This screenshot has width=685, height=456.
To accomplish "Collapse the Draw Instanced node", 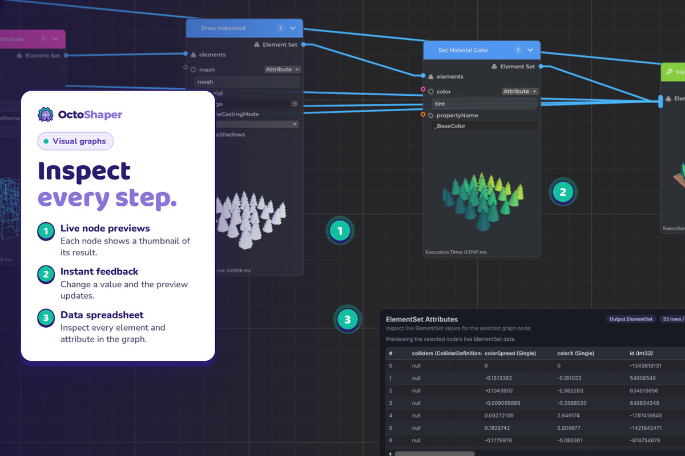I will tap(293, 28).
